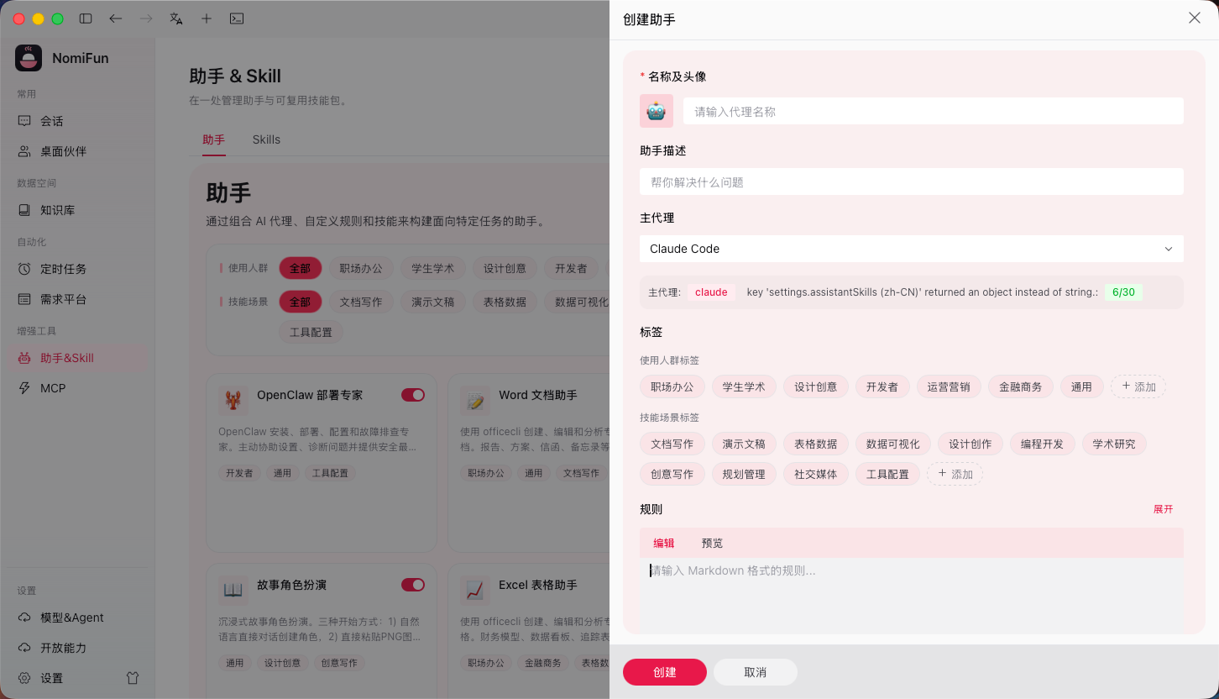The width and height of the screenshot is (1219, 699).
Task: Click the Excel 表格助手 chart icon
Action: (x=474, y=590)
